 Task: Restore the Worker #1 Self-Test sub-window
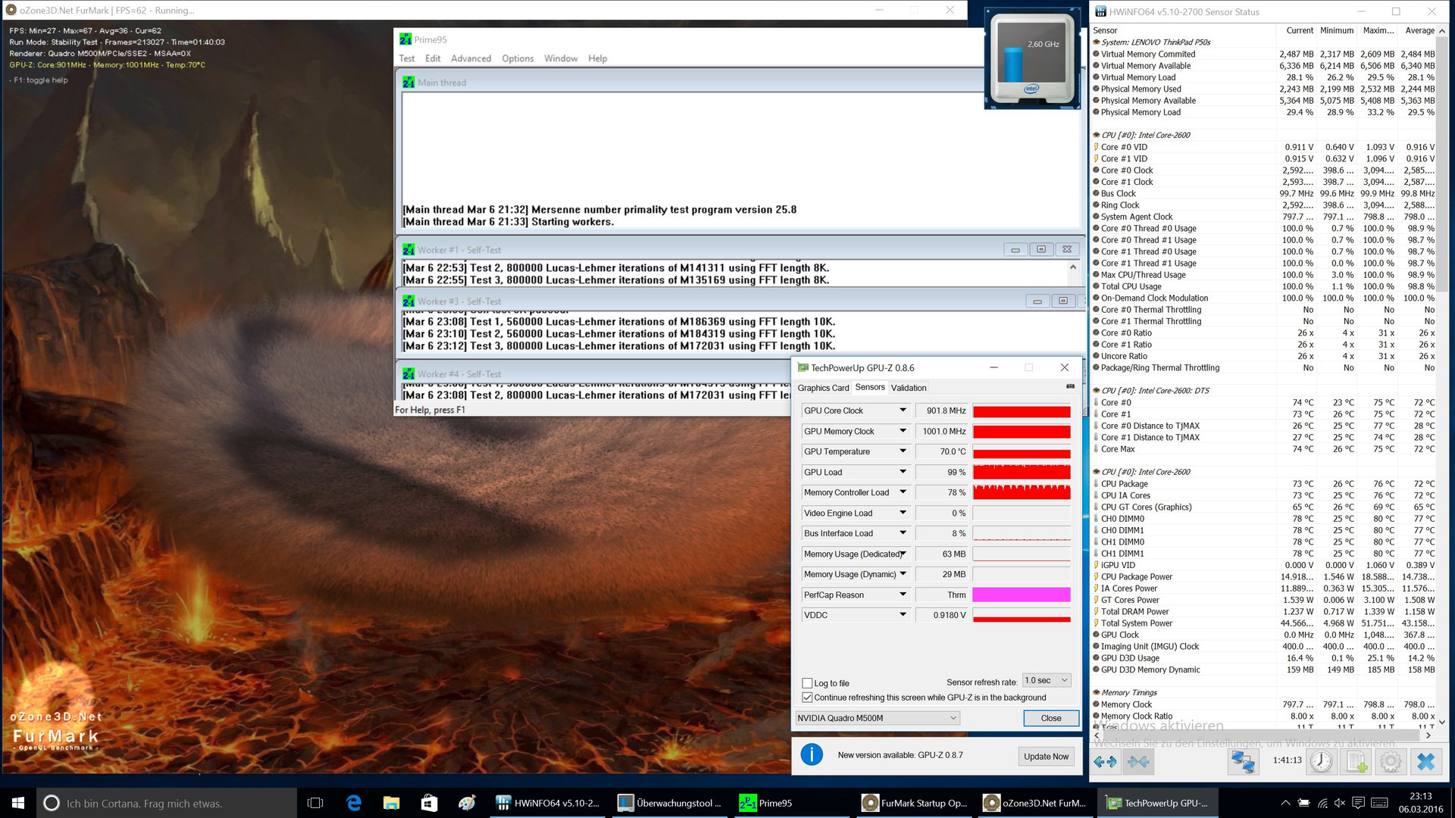(1041, 249)
